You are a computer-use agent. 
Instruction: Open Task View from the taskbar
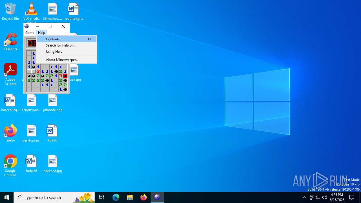tap(102, 197)
